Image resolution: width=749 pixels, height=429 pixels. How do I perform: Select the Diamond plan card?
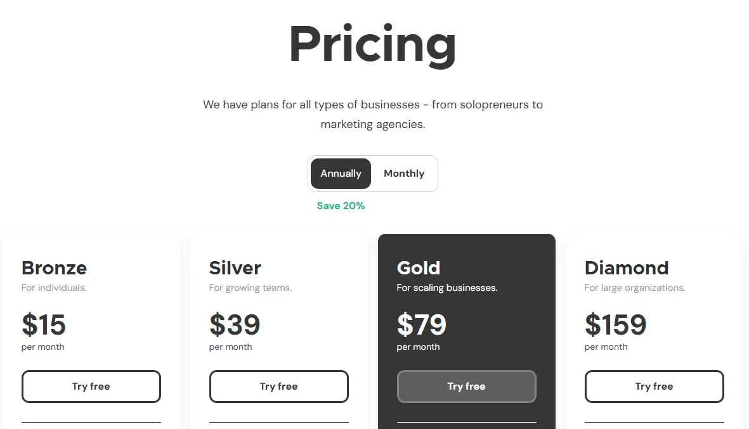coord(654,304)
